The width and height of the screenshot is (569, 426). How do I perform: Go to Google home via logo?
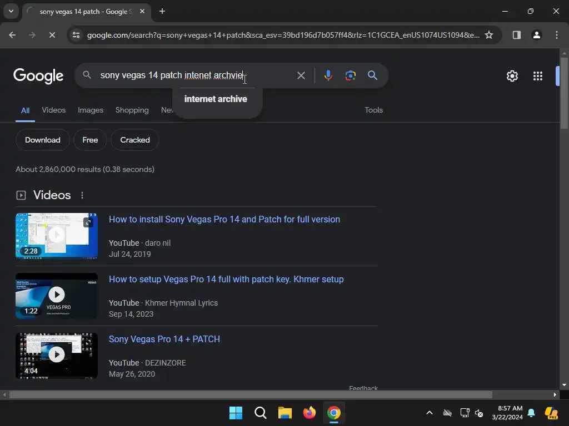coord(38,75)
